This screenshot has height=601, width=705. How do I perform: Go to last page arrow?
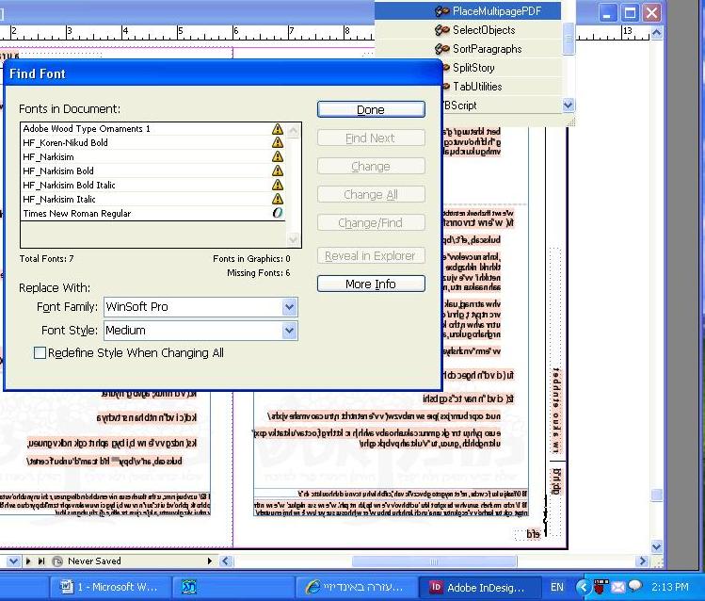click(41, 560)
